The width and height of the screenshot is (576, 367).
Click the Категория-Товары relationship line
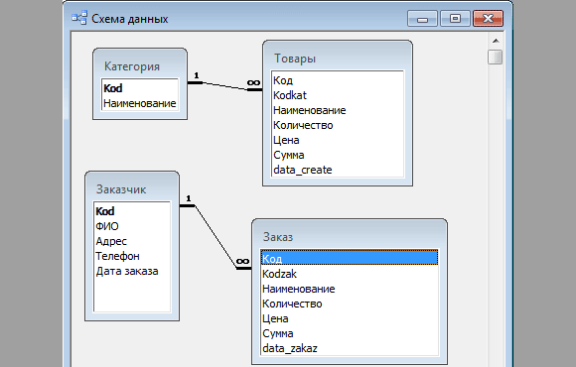224,86
